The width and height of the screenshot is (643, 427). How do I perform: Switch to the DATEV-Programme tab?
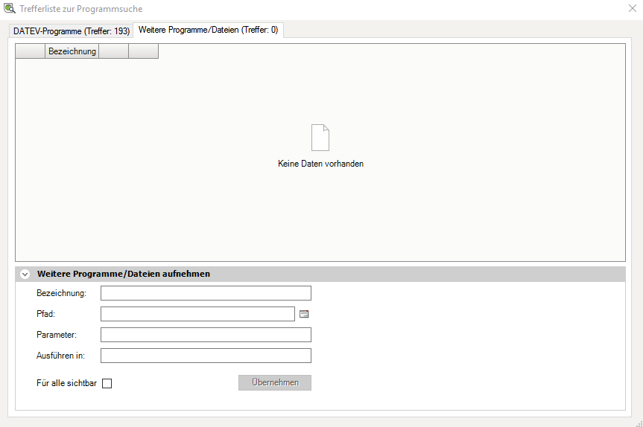[x=72, y=30]
